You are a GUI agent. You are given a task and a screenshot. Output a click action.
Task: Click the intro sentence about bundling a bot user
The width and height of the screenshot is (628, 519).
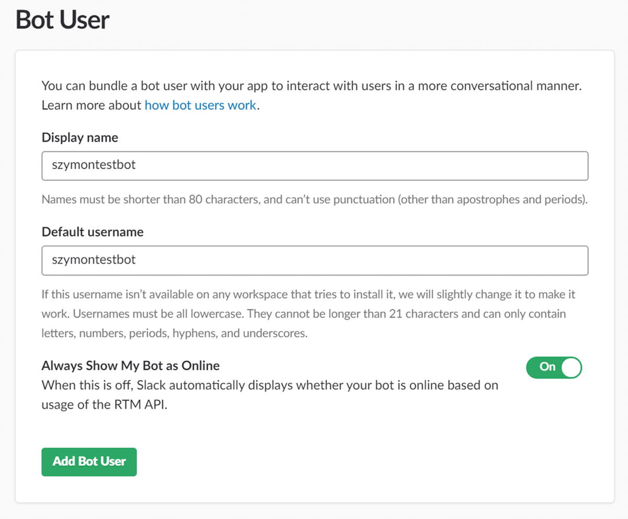pos(311,86)
